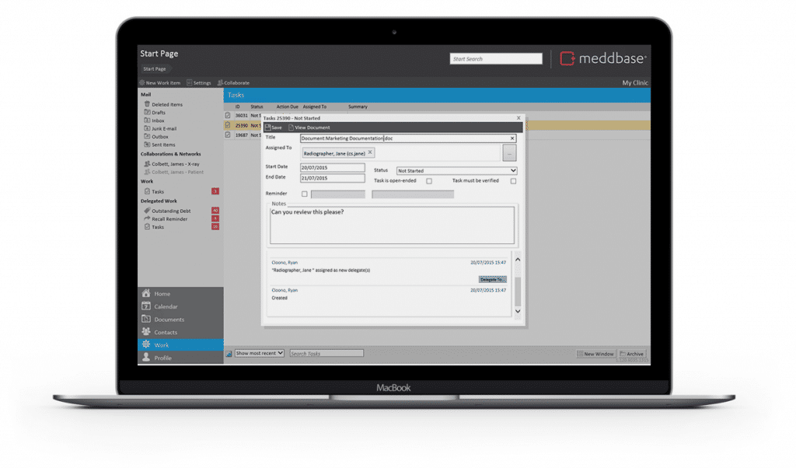Screen dimensions: 796x468
Task: Open View Document in task toolbar
Action: tap(309, 127)
